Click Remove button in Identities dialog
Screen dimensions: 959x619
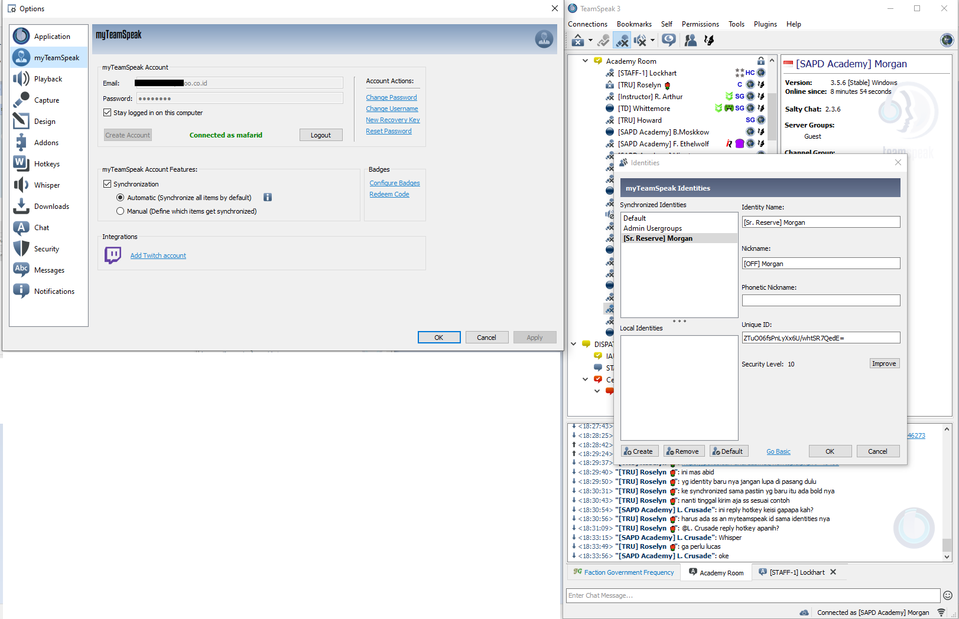pos(684,451)
